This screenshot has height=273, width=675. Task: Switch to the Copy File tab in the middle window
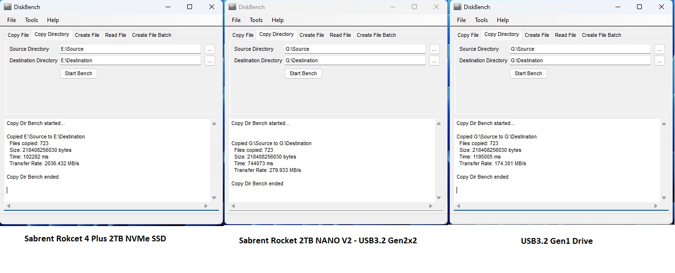point(243,35)
